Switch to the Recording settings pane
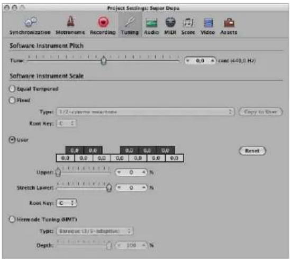 pyautogui.click(x=103, y=25)
